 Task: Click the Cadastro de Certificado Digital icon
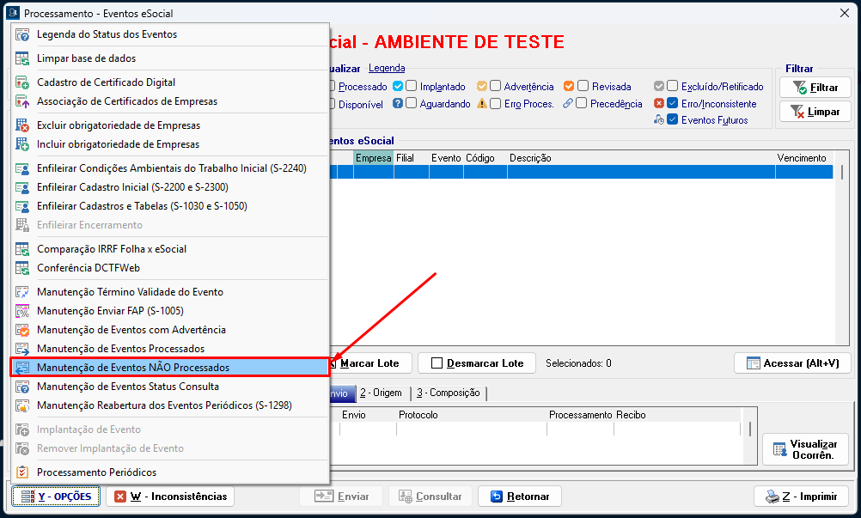[22, 82]
